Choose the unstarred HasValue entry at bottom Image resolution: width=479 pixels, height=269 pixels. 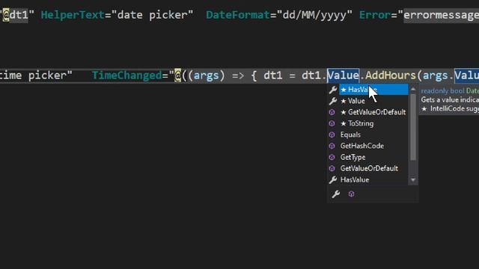373,180
